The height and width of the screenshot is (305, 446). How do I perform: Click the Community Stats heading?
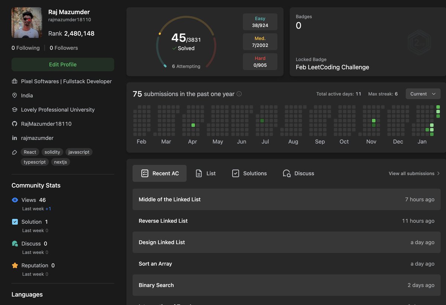click(36, 186)
